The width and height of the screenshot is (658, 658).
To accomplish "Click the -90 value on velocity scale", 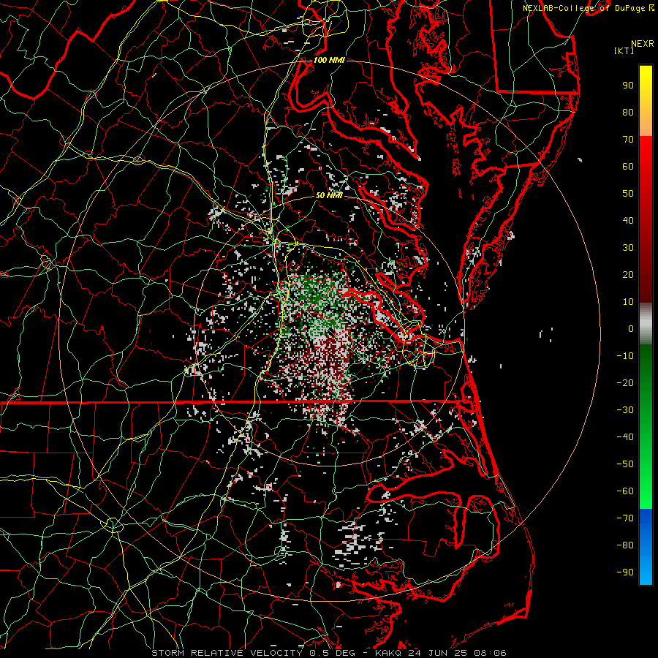I will pyautogui.click(x=625, y=572).
